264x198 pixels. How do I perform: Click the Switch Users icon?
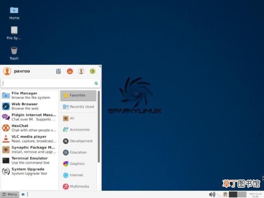click(x=81, y=71)
